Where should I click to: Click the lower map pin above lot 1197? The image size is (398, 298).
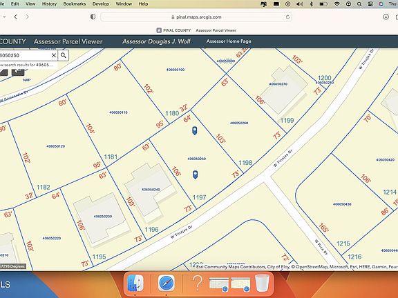coord(195,175)
